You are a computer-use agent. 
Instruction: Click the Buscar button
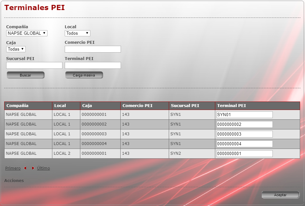[25, 75]
